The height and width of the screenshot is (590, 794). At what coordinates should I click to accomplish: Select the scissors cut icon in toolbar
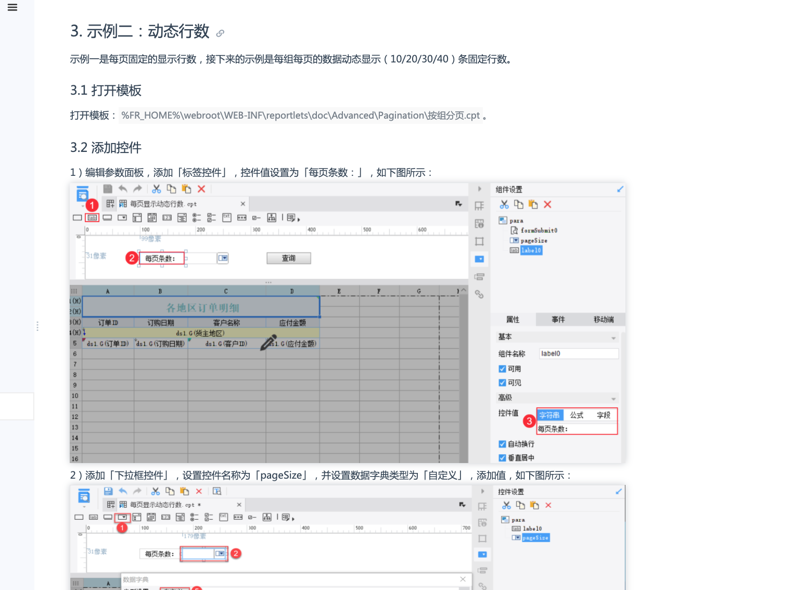point(156,189)
